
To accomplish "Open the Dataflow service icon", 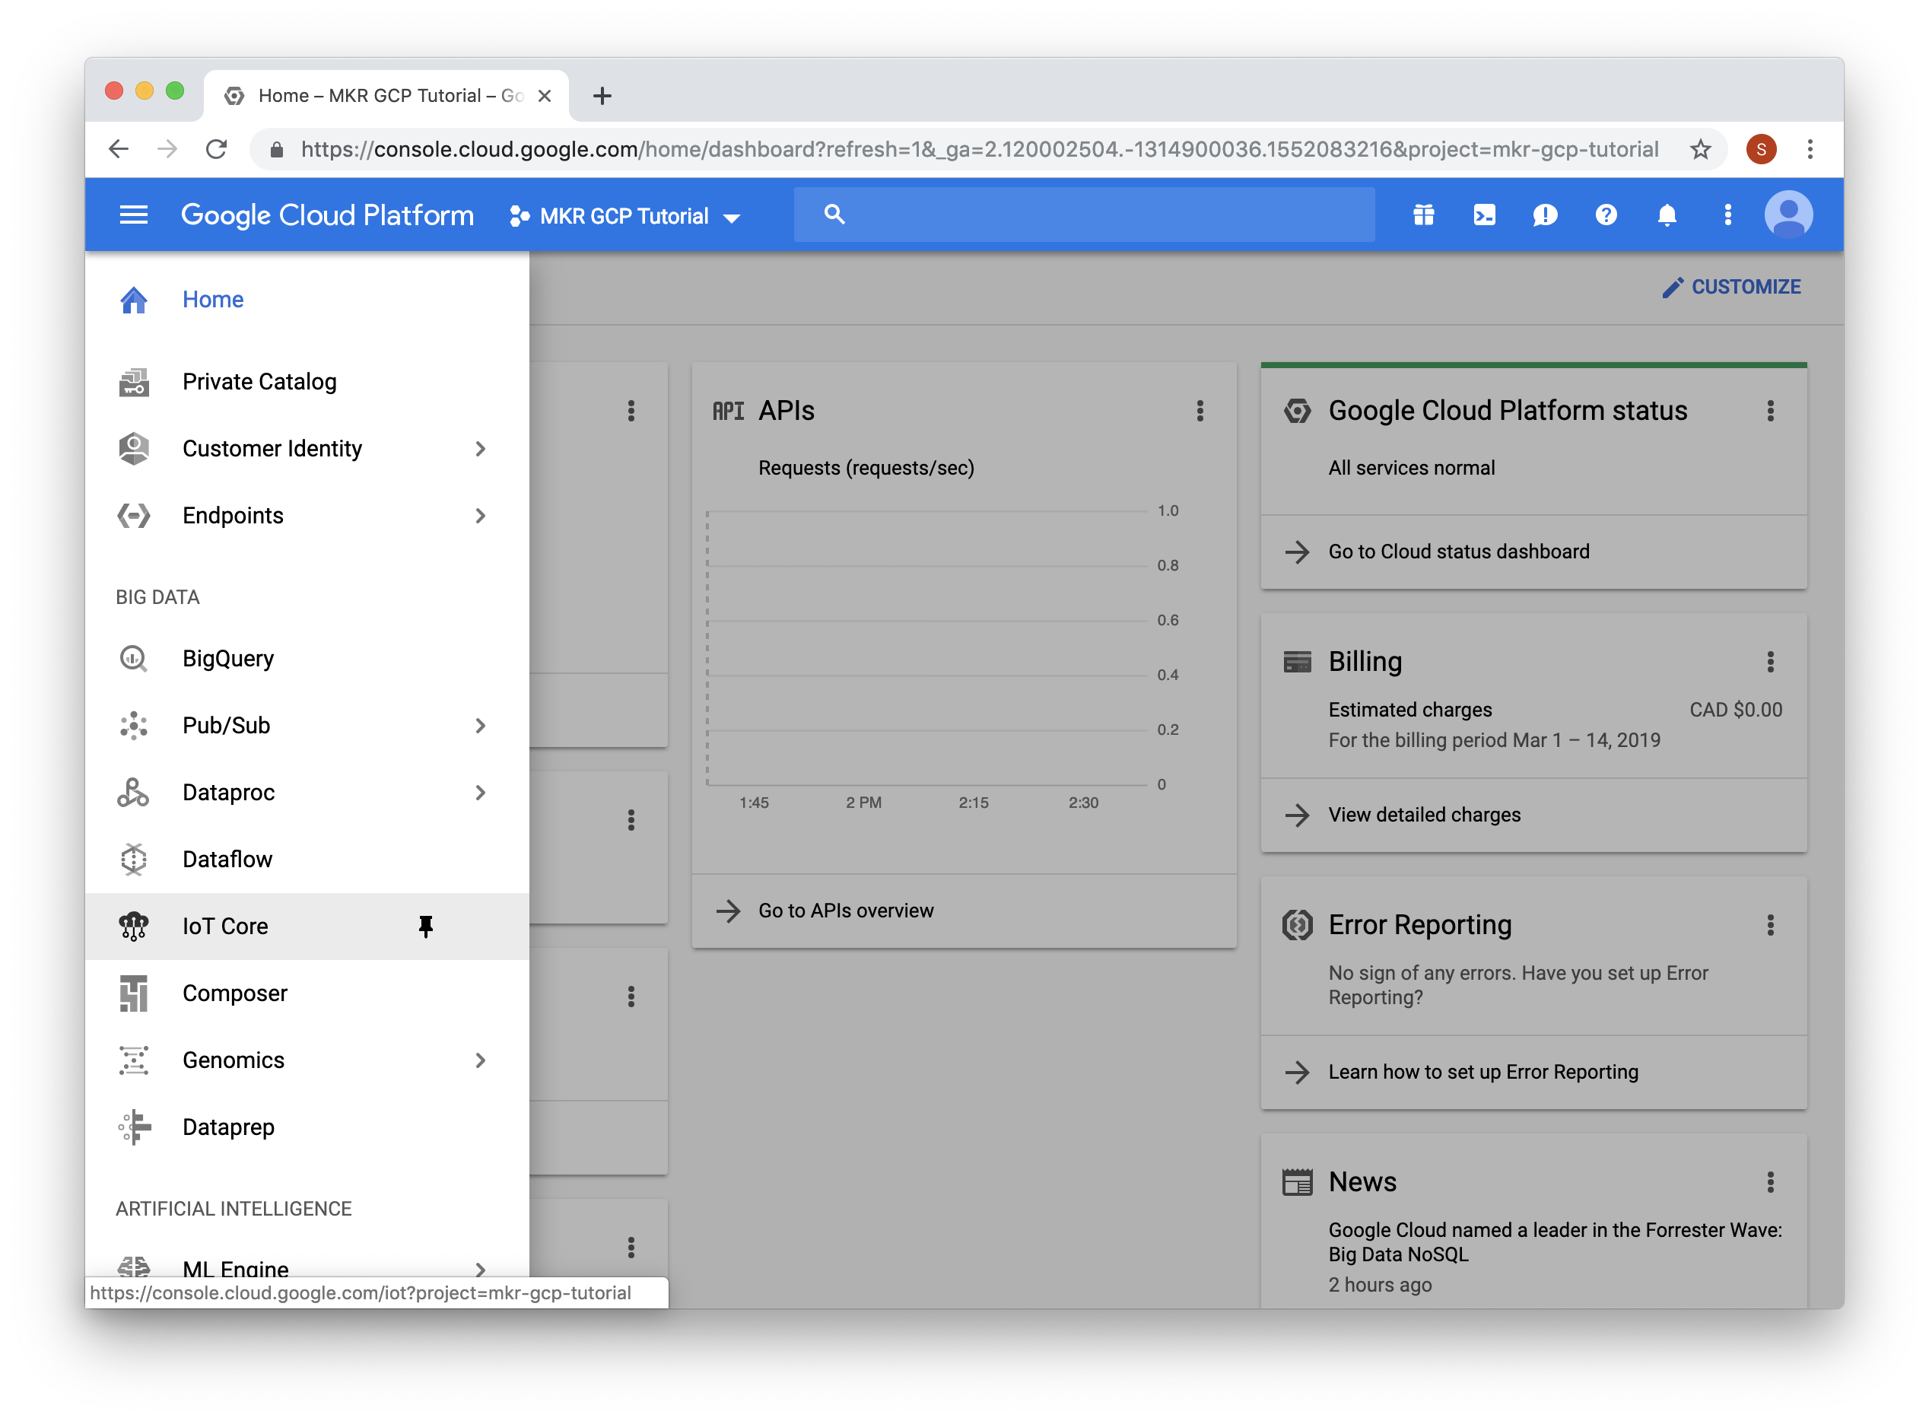I will (133, 858).
